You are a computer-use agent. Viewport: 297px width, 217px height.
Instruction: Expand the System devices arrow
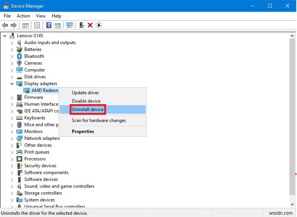tap(12, 200)
